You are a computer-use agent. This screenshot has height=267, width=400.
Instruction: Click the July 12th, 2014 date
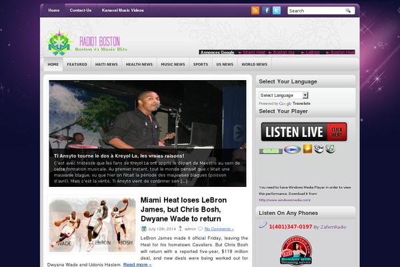point(162,229)
